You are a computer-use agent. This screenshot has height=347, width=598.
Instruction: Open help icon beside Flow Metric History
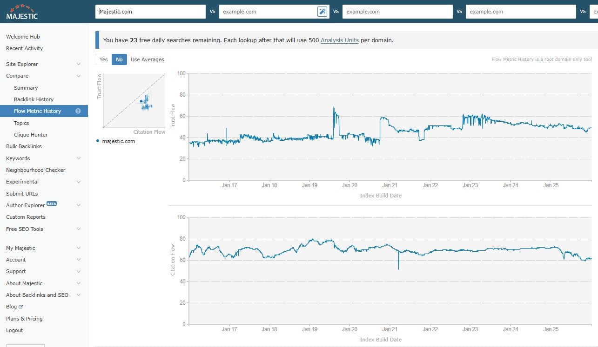coord(78,111)
